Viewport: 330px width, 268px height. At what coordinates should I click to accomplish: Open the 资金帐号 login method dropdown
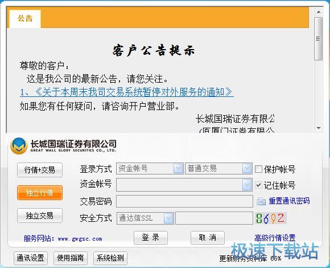(x=178, y=168)
